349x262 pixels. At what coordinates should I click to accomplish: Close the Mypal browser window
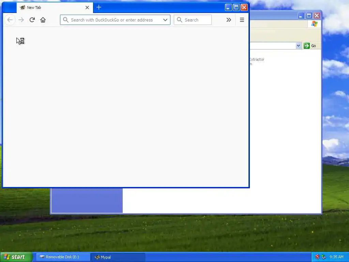pos(244,8)
